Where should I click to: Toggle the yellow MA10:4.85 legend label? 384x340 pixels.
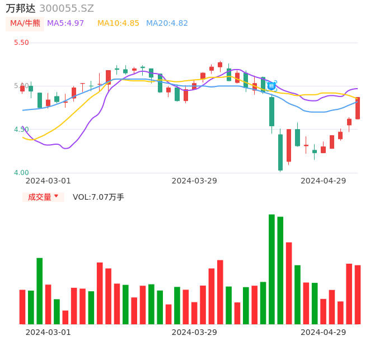pyautogui.click(x=118, y=24)
